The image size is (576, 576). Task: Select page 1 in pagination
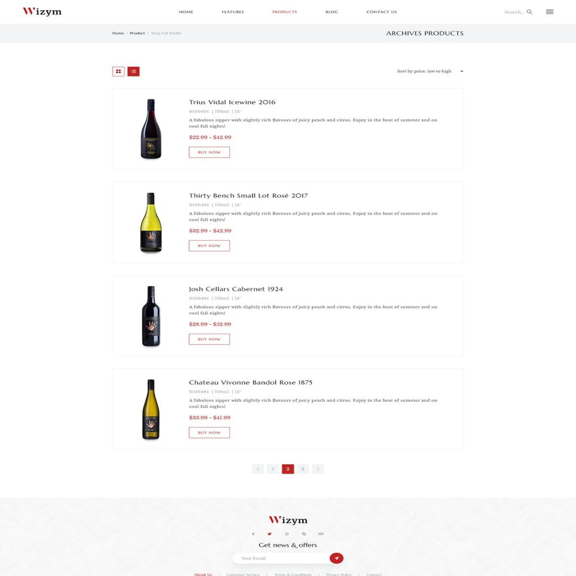point(273,469)
